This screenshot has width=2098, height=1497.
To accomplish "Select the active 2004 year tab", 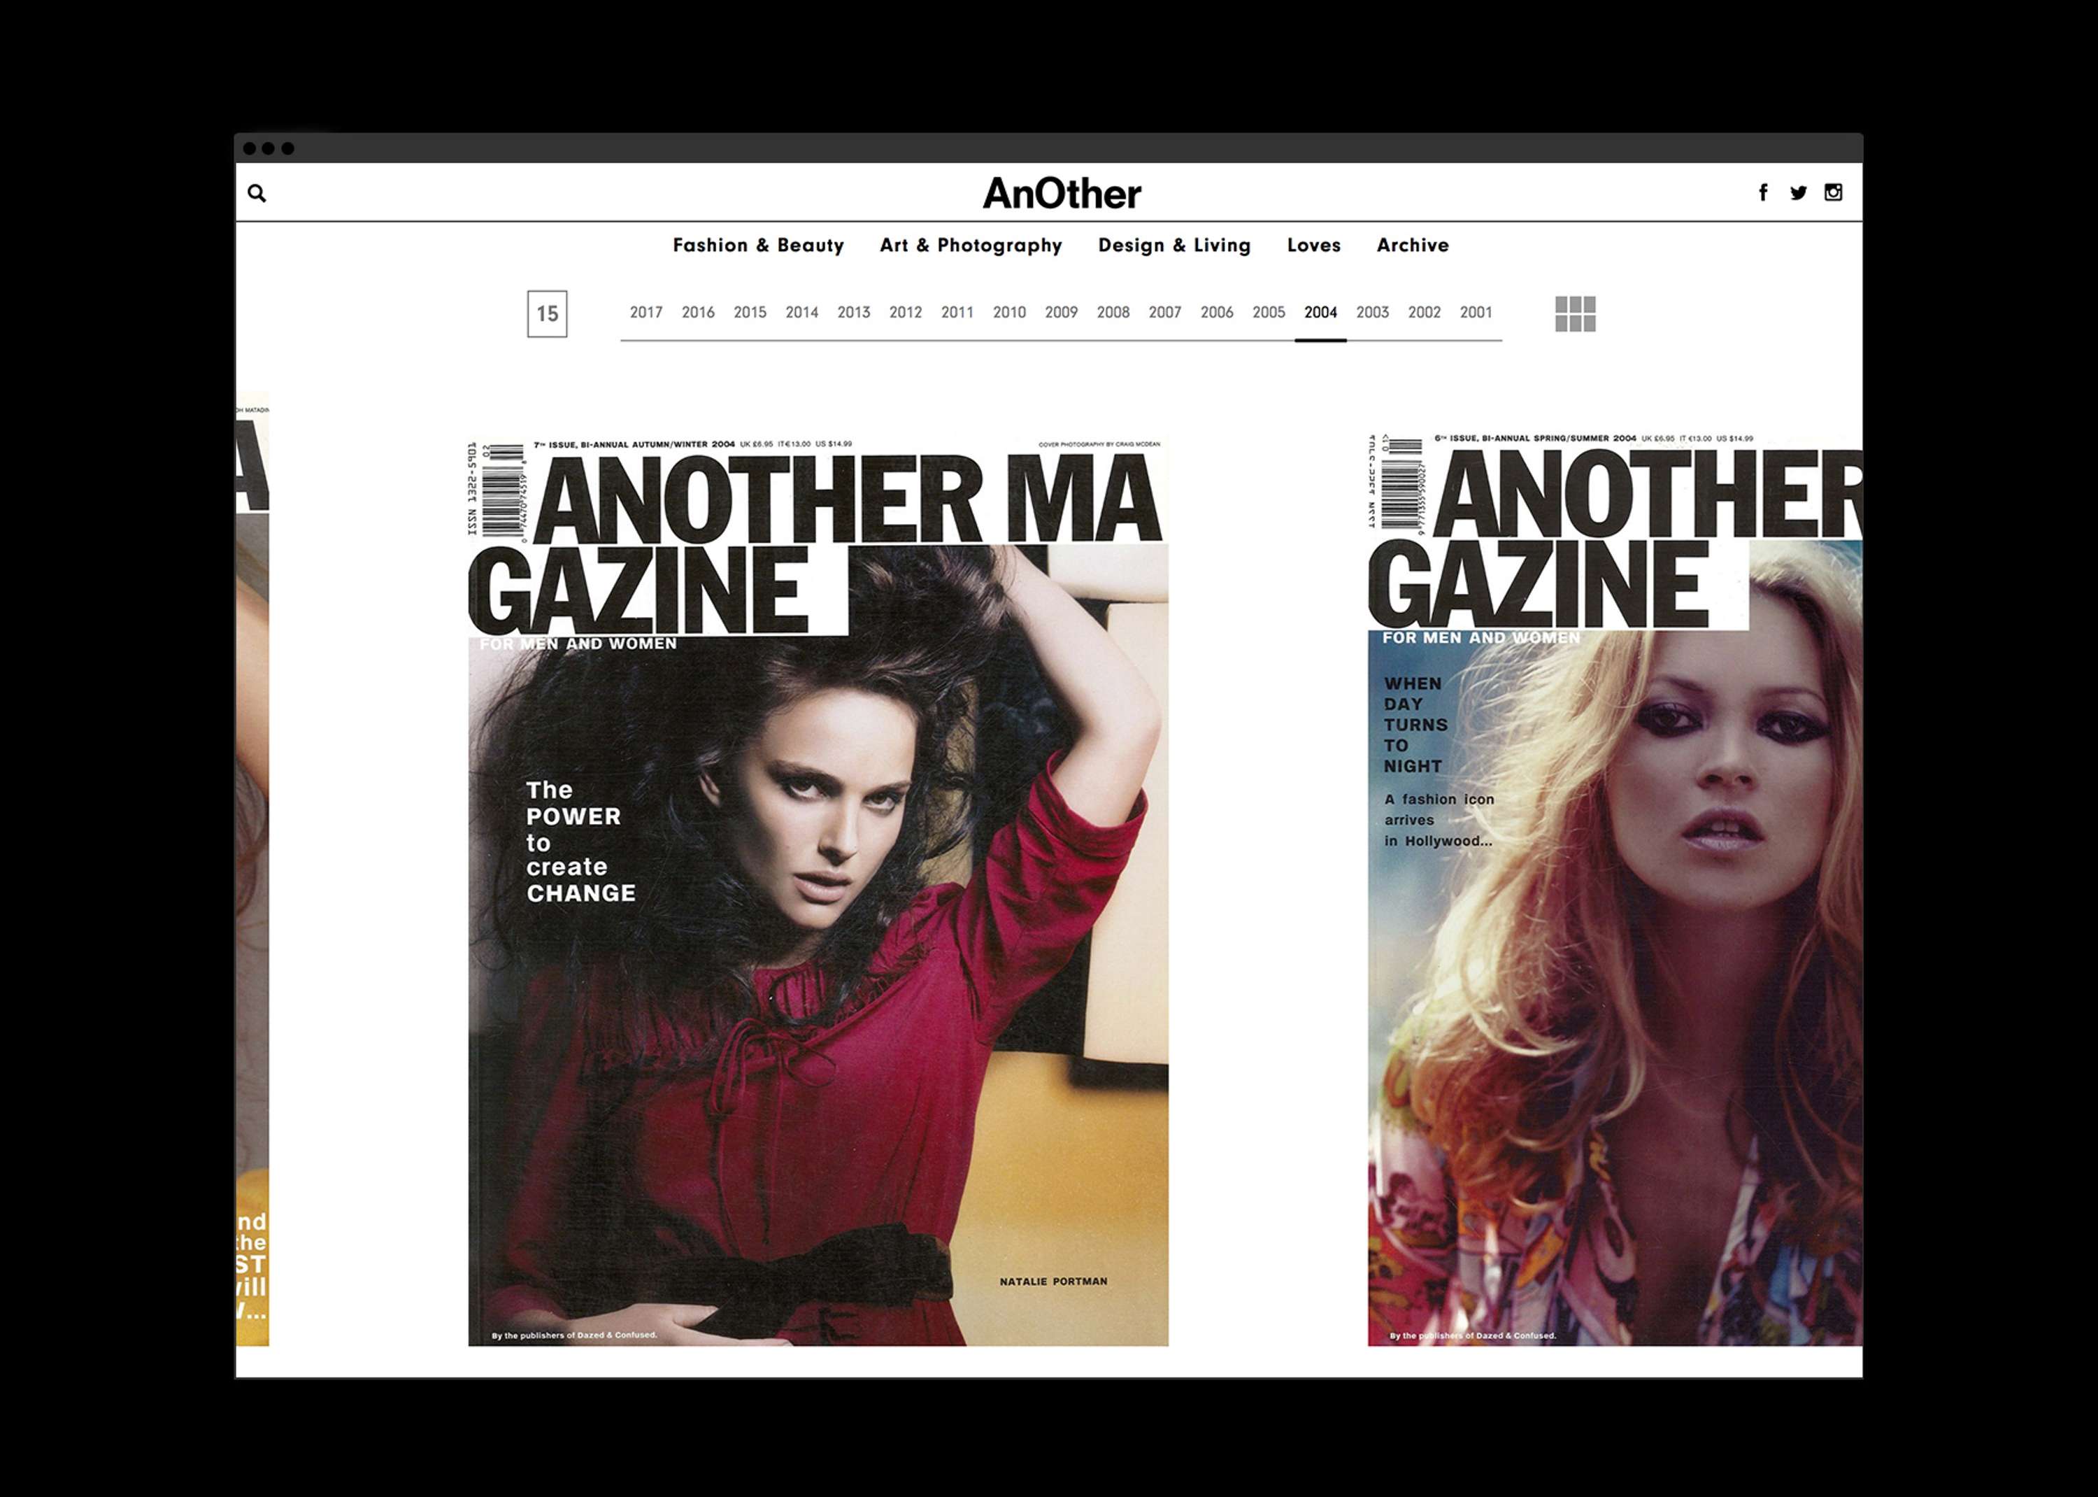I will [1320, 313].
